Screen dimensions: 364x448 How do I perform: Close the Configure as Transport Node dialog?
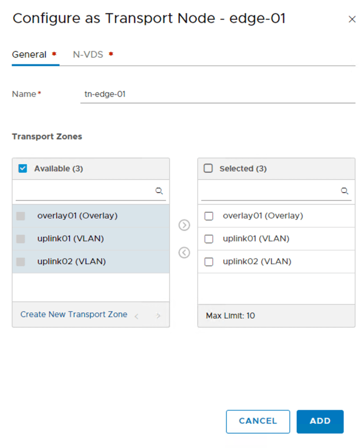tap(352, 20)
